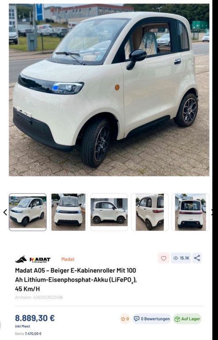Open the main product photo

tap(109, 90)
